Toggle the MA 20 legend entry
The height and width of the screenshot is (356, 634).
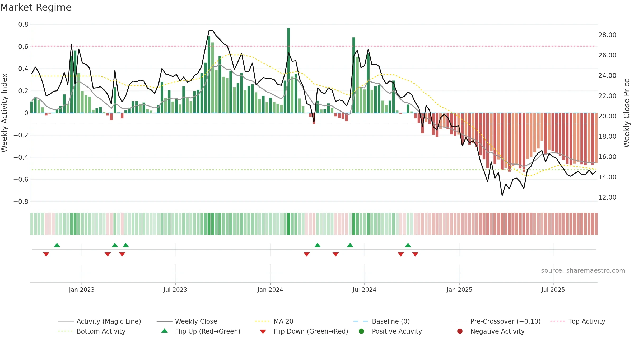coord(274,321)
